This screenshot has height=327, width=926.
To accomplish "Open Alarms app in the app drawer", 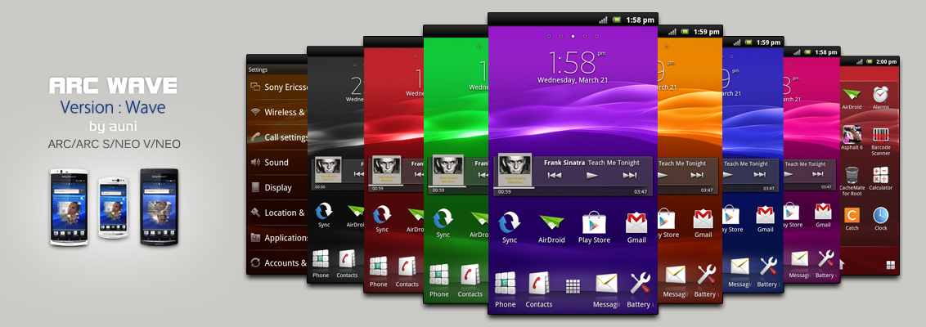I will coord(880,97).
